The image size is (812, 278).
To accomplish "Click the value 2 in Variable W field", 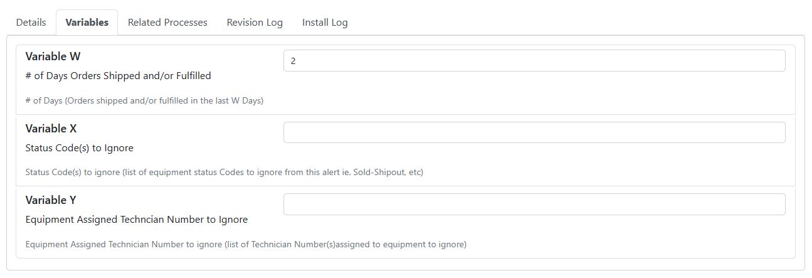I will pos(293,61).
